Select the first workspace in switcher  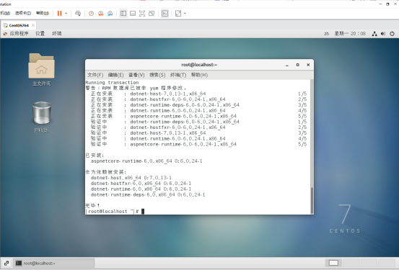point(333,263)
